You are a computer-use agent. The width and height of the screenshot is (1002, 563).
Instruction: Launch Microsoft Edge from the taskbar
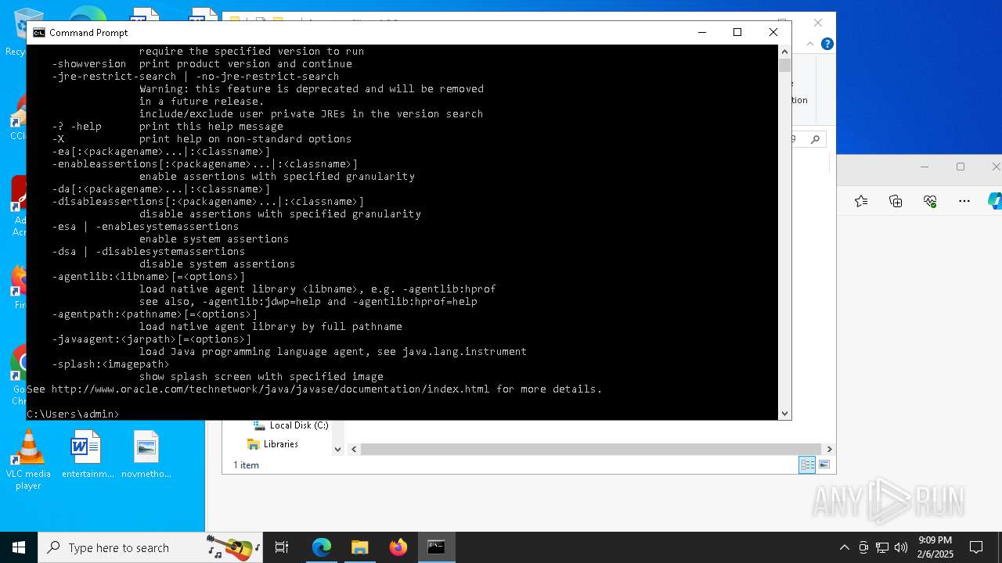(322, 547)
